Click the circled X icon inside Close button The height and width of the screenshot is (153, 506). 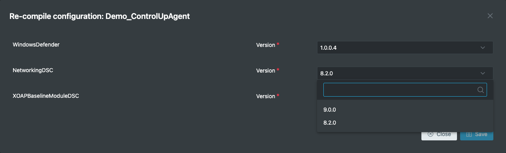430,134
